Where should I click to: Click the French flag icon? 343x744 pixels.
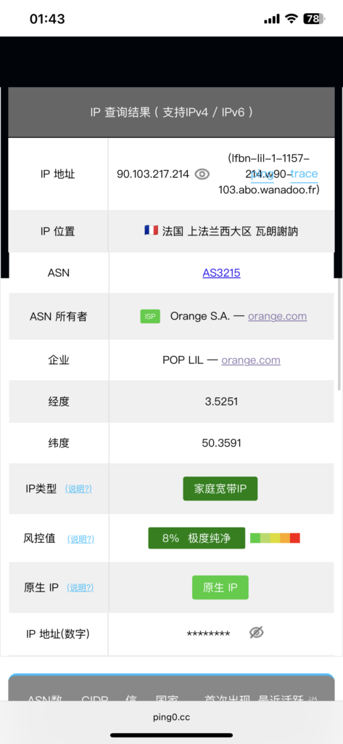pyautogui.click(x=151, y=231)
